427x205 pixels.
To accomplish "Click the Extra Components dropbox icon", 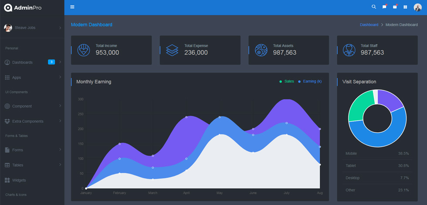I will (x=7, y=121).
